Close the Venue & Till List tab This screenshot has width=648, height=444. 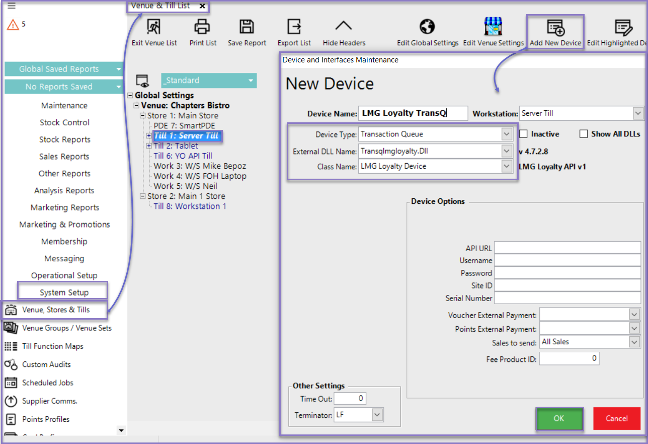coord(202,6)
